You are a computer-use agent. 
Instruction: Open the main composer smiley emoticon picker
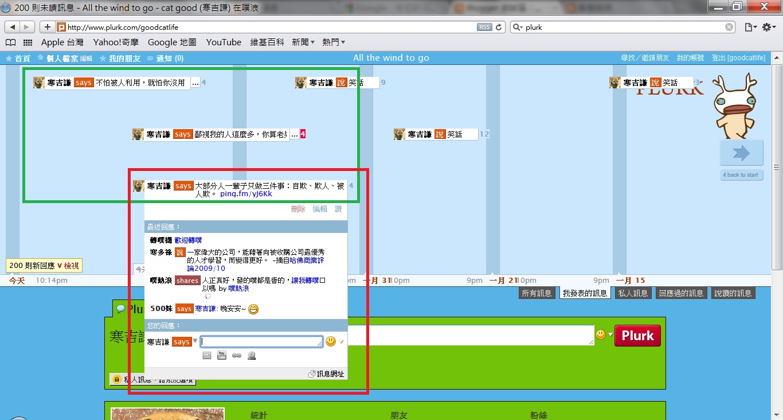601,335
